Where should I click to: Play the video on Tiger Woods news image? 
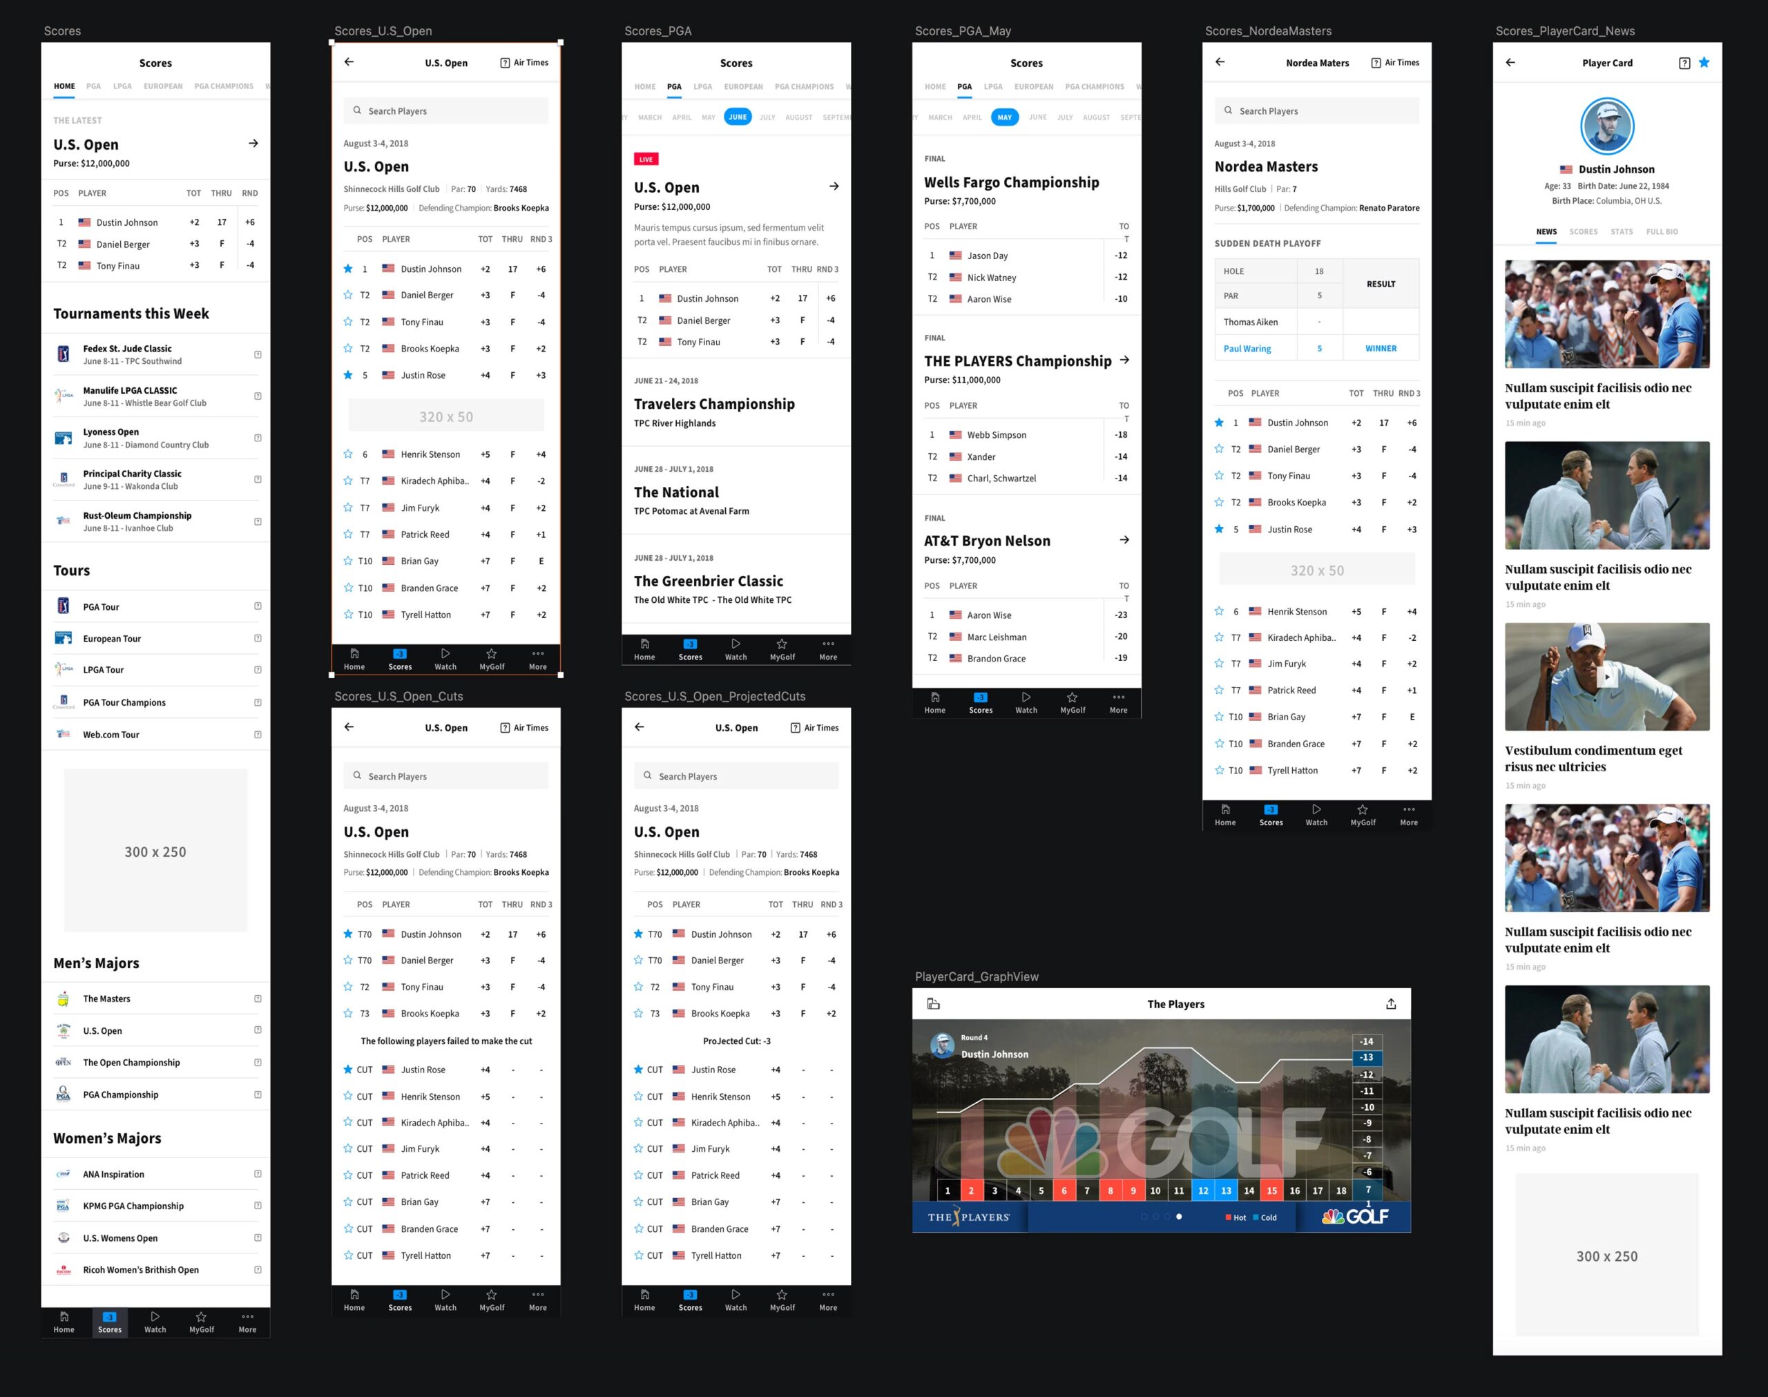(x=1606, y=677)
